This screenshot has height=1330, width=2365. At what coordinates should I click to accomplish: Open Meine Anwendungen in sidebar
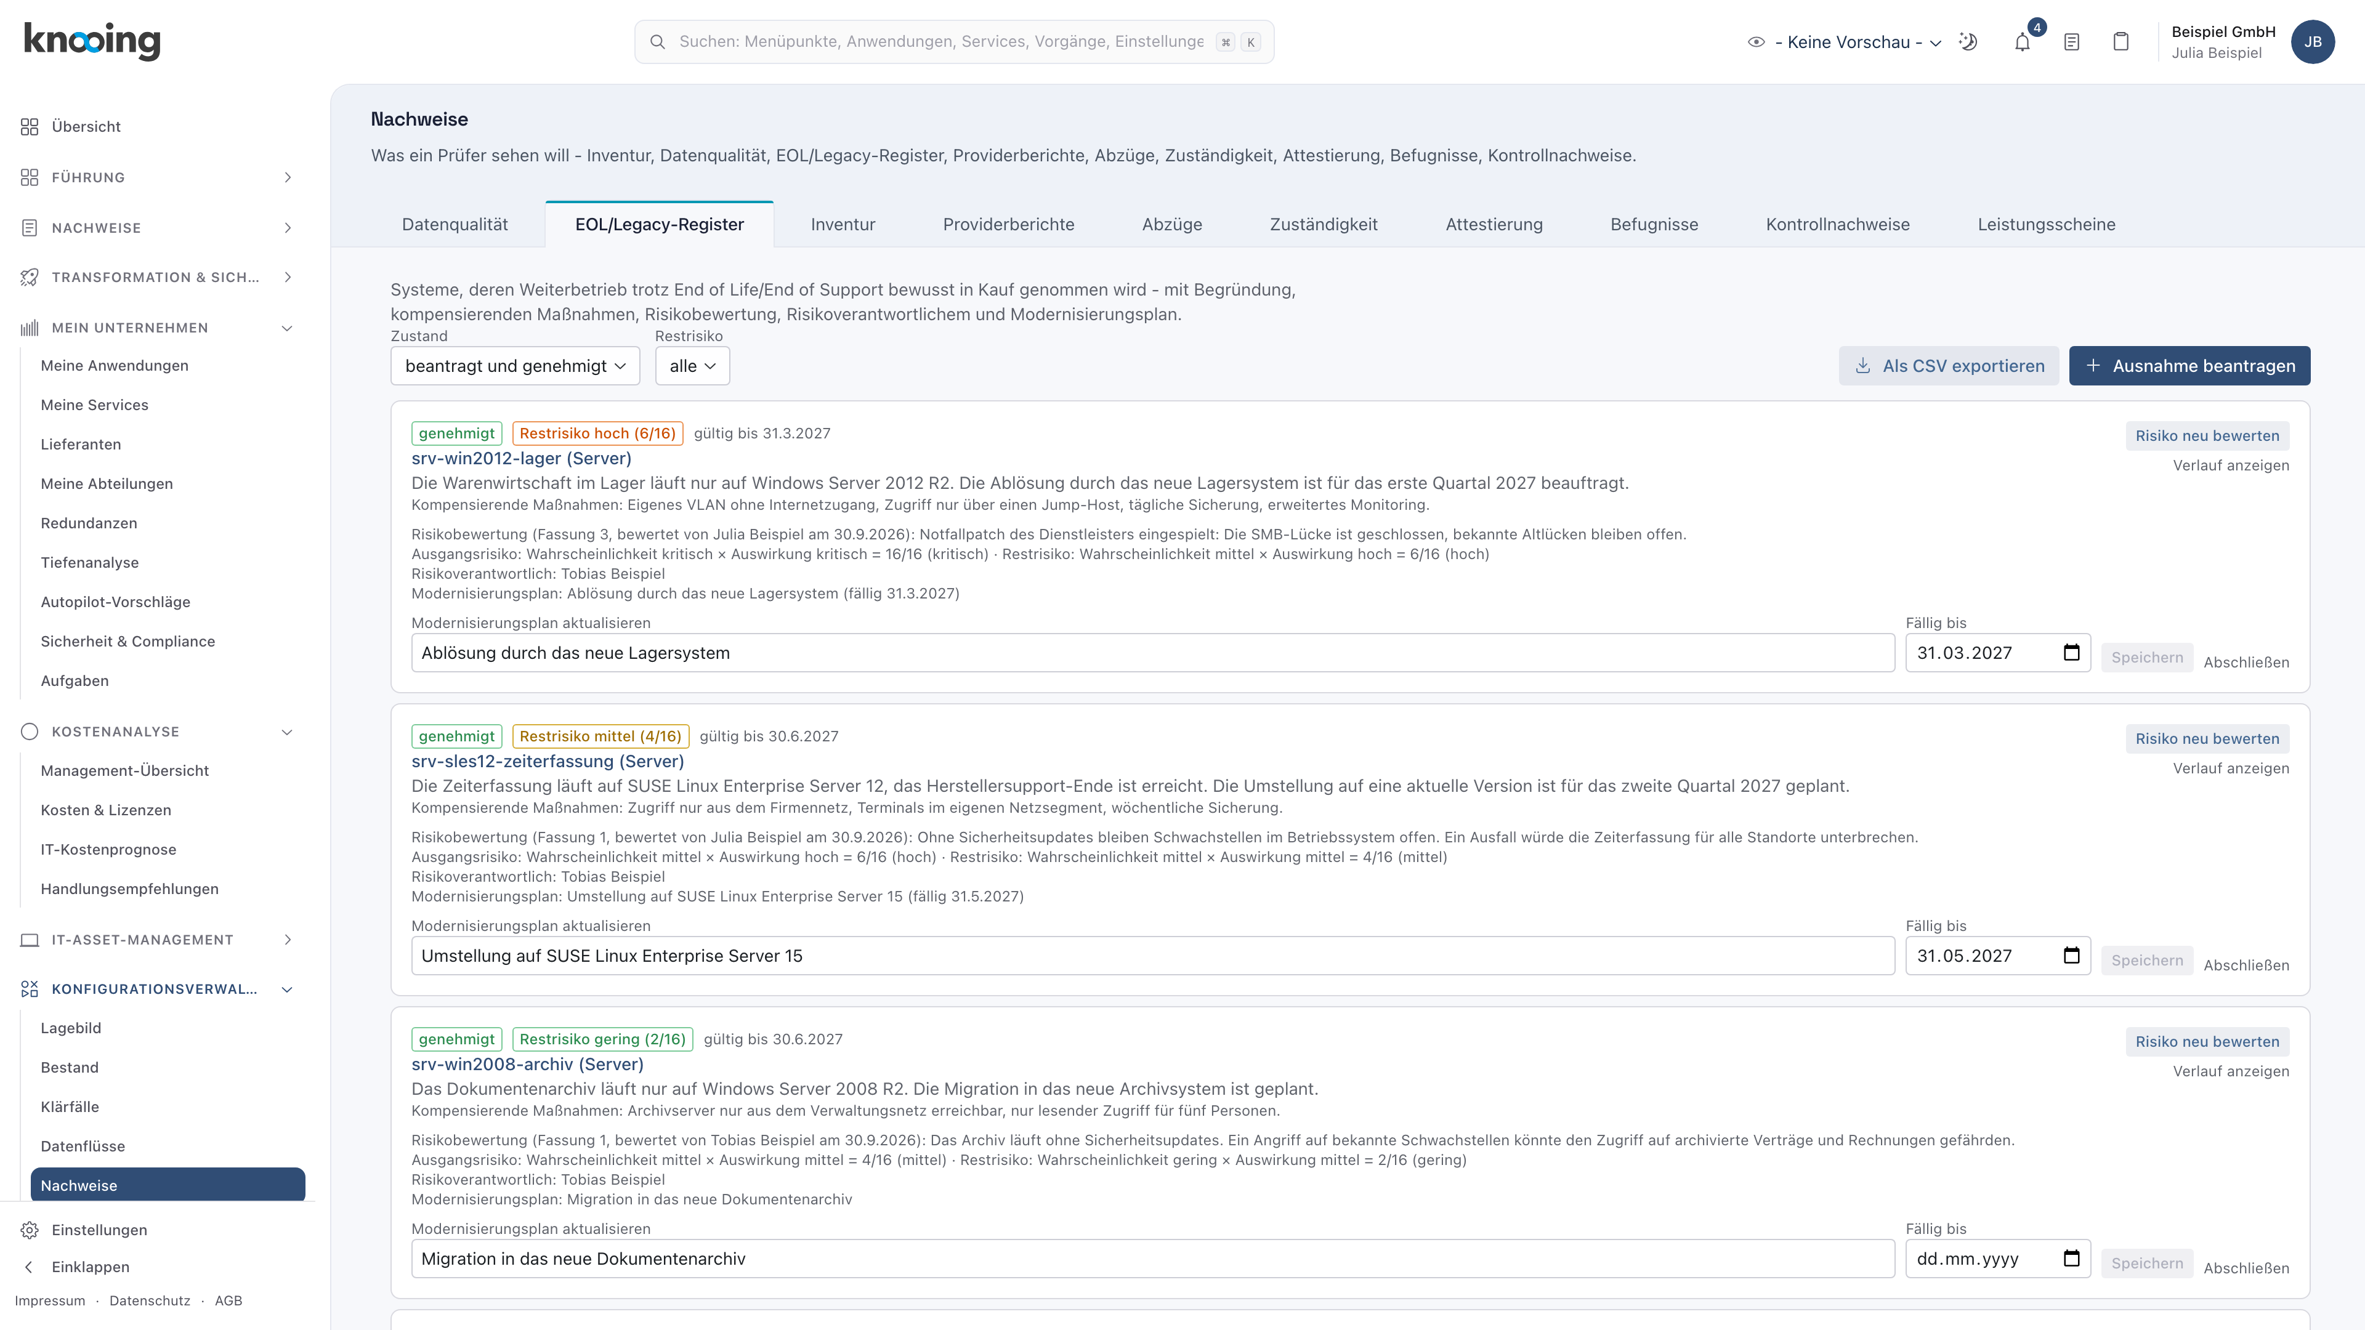tap(115, 365)
